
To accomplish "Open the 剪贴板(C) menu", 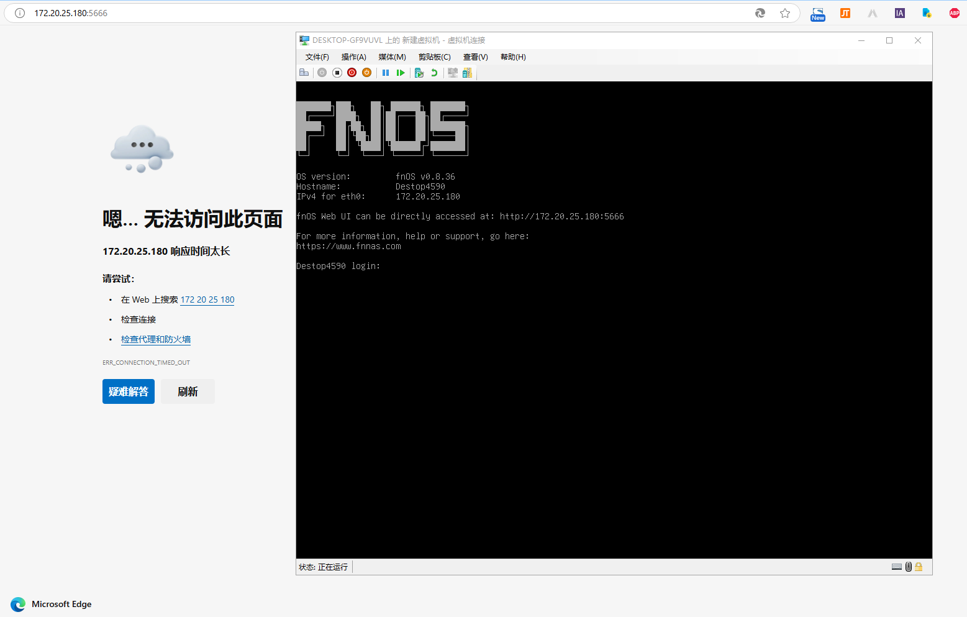I will pos(435,57).
